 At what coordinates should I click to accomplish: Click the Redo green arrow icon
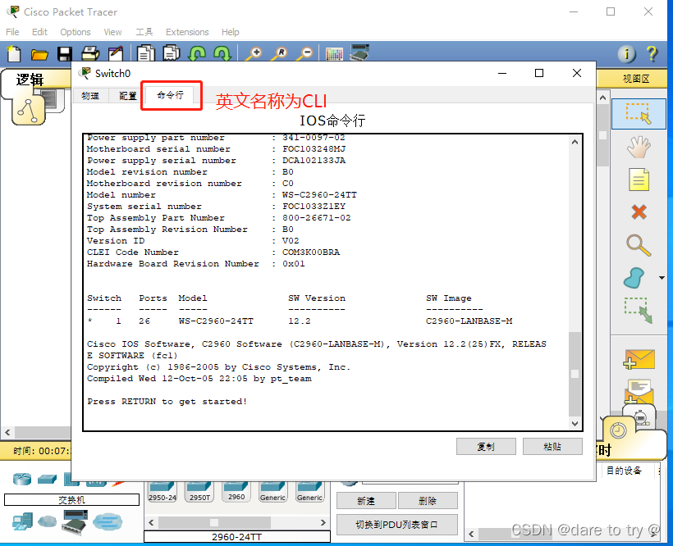(x=222, y=53)
